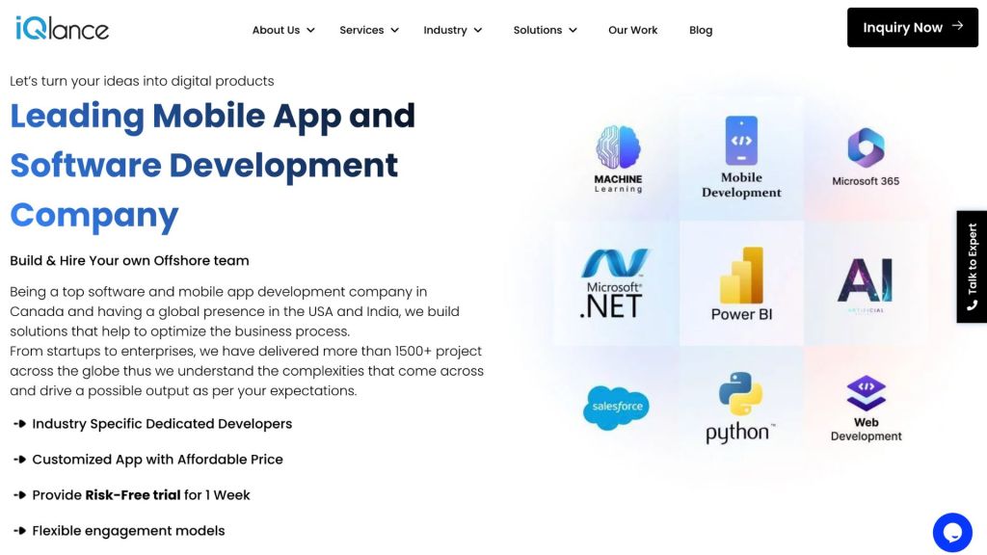
Task: Open the Services menu
Action: click(369, 30)
